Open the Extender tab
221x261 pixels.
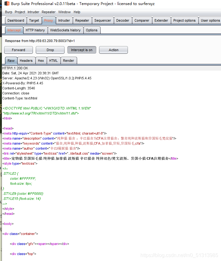(161, 20)
